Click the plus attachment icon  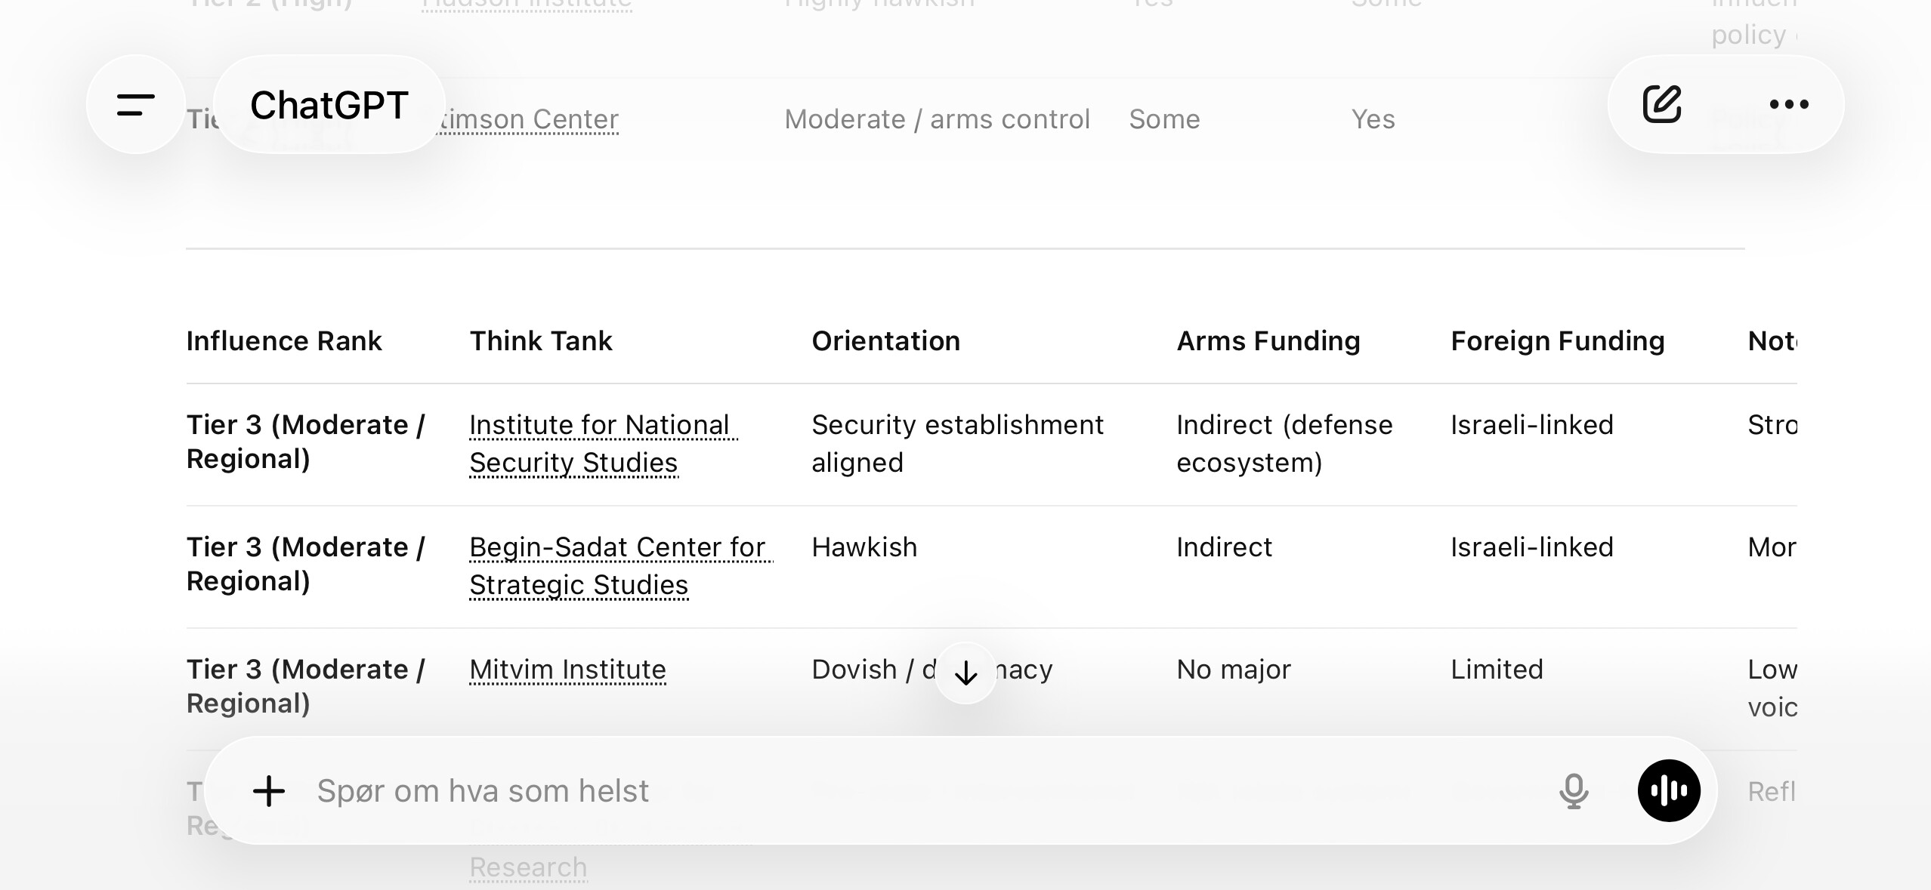tap(269, 791)
